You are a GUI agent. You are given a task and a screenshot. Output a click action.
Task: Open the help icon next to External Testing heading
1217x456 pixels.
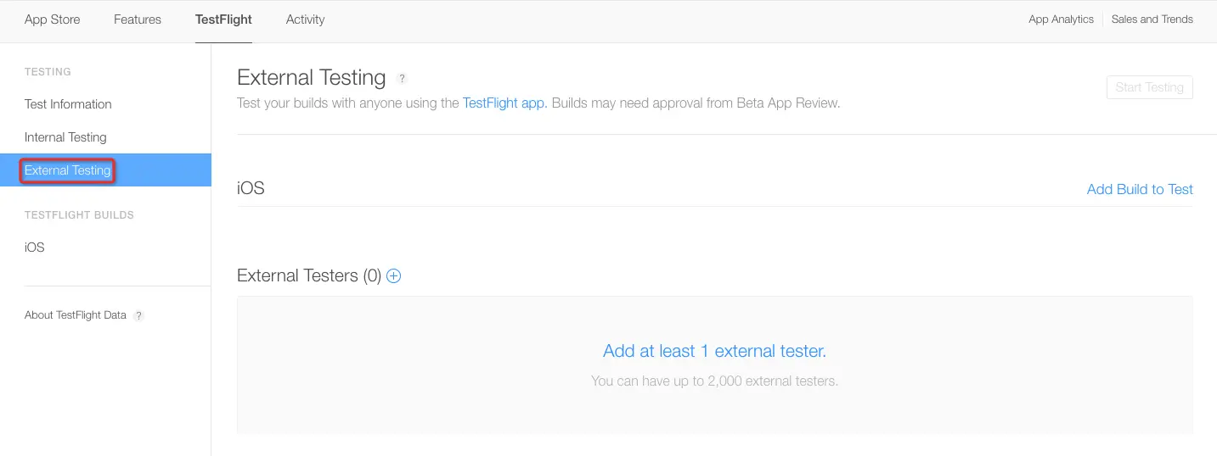(x=402, y=79)
